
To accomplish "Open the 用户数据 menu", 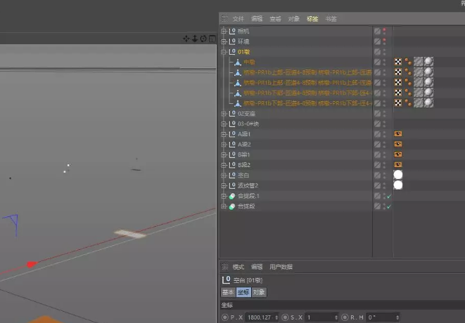I will coord(281,267).
